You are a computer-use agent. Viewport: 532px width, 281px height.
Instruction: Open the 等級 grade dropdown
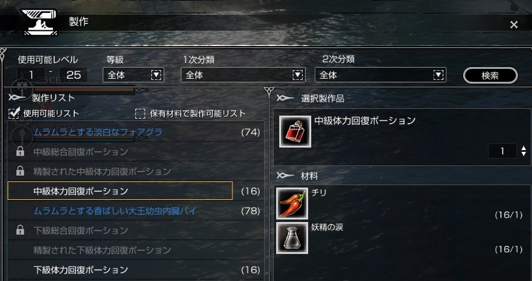[x=133, y=75]
